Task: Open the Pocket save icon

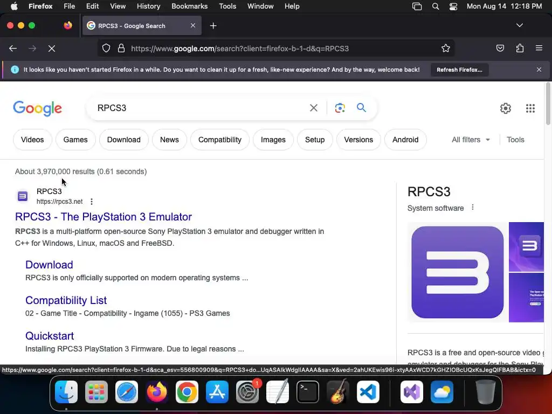Action: tap(500, 48)
